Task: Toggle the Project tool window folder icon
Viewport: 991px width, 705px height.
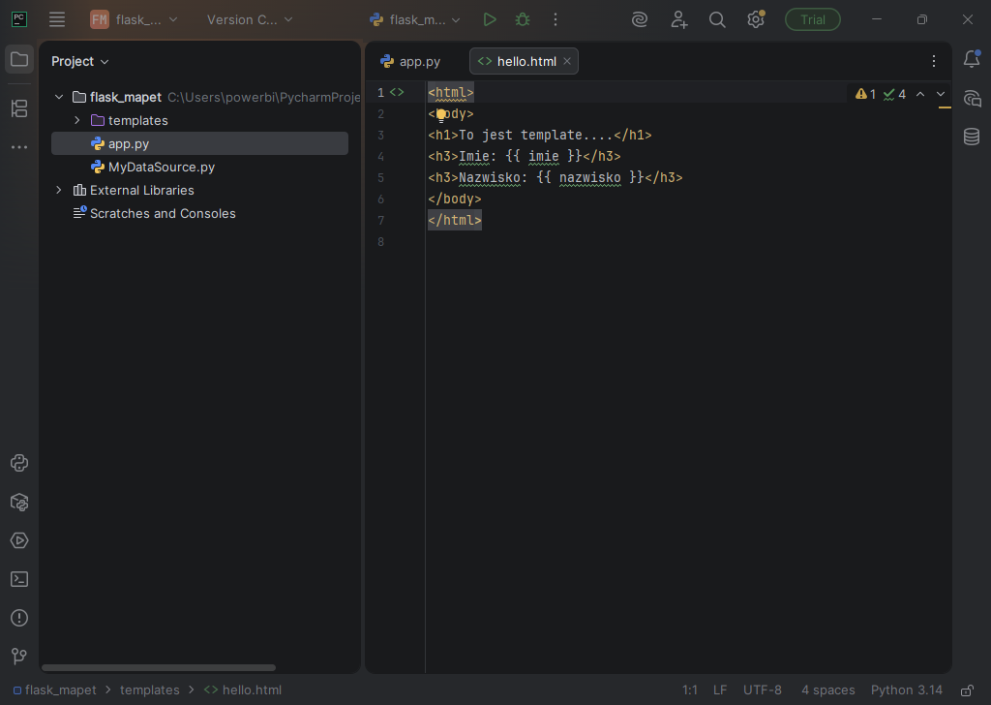Action: 19,59
